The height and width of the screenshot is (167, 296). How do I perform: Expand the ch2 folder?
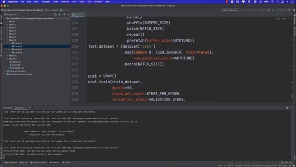[x=7, y=25]
